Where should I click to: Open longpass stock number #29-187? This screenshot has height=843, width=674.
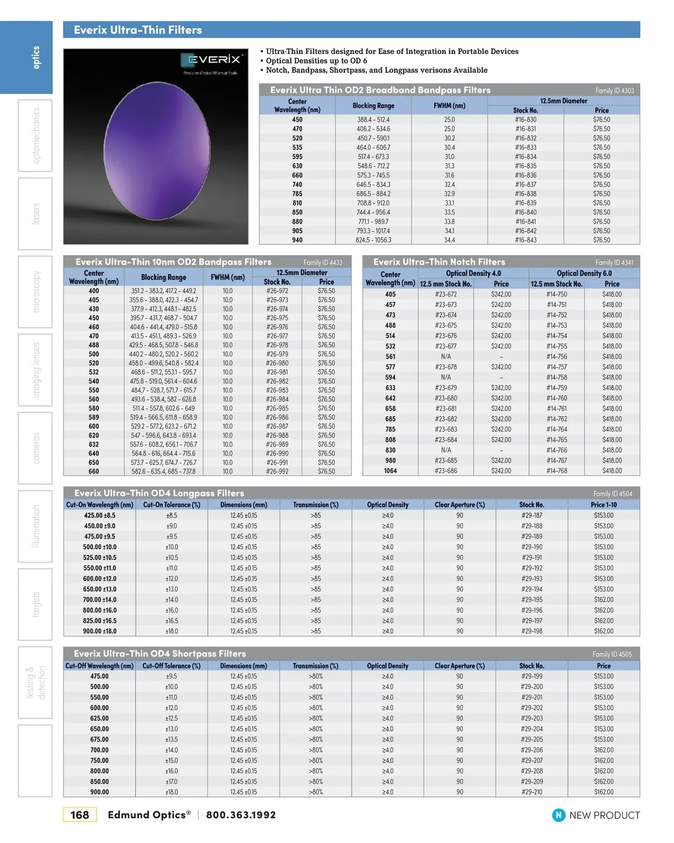click(531, 515)
